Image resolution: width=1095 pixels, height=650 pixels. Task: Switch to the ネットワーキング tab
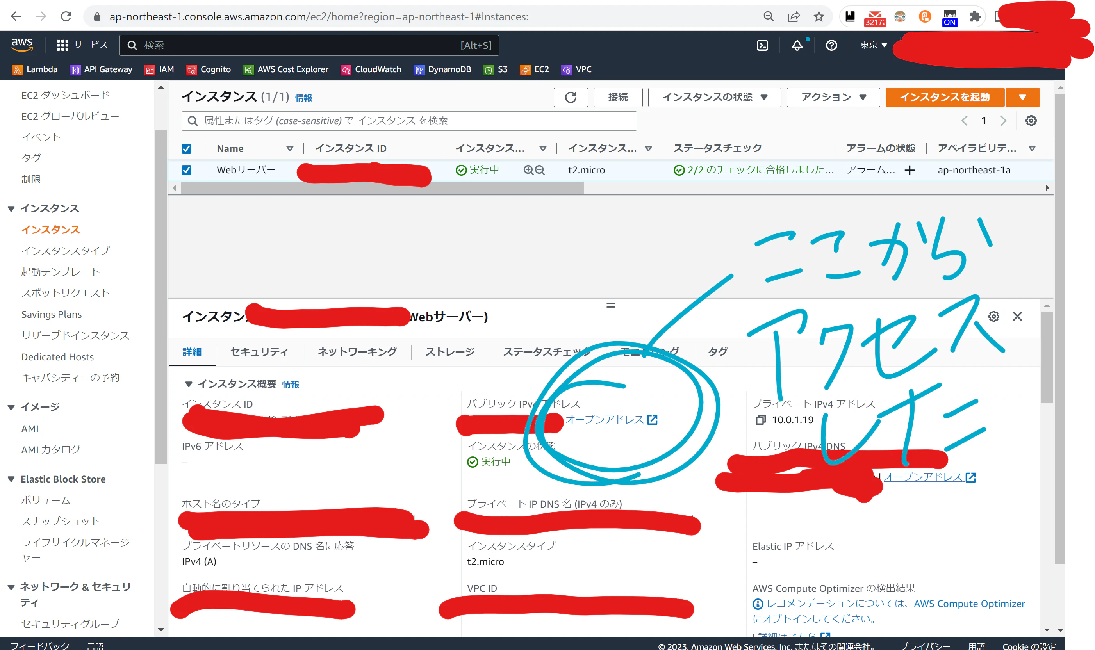(x=357, y=352)
